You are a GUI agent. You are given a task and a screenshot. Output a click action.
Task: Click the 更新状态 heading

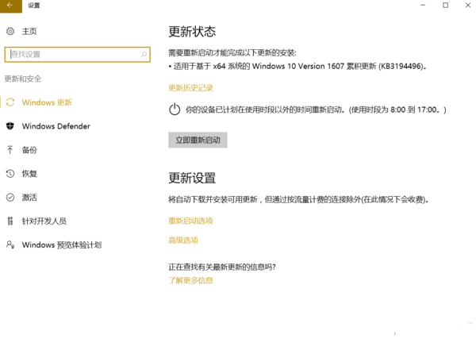(x=192, y=32)
